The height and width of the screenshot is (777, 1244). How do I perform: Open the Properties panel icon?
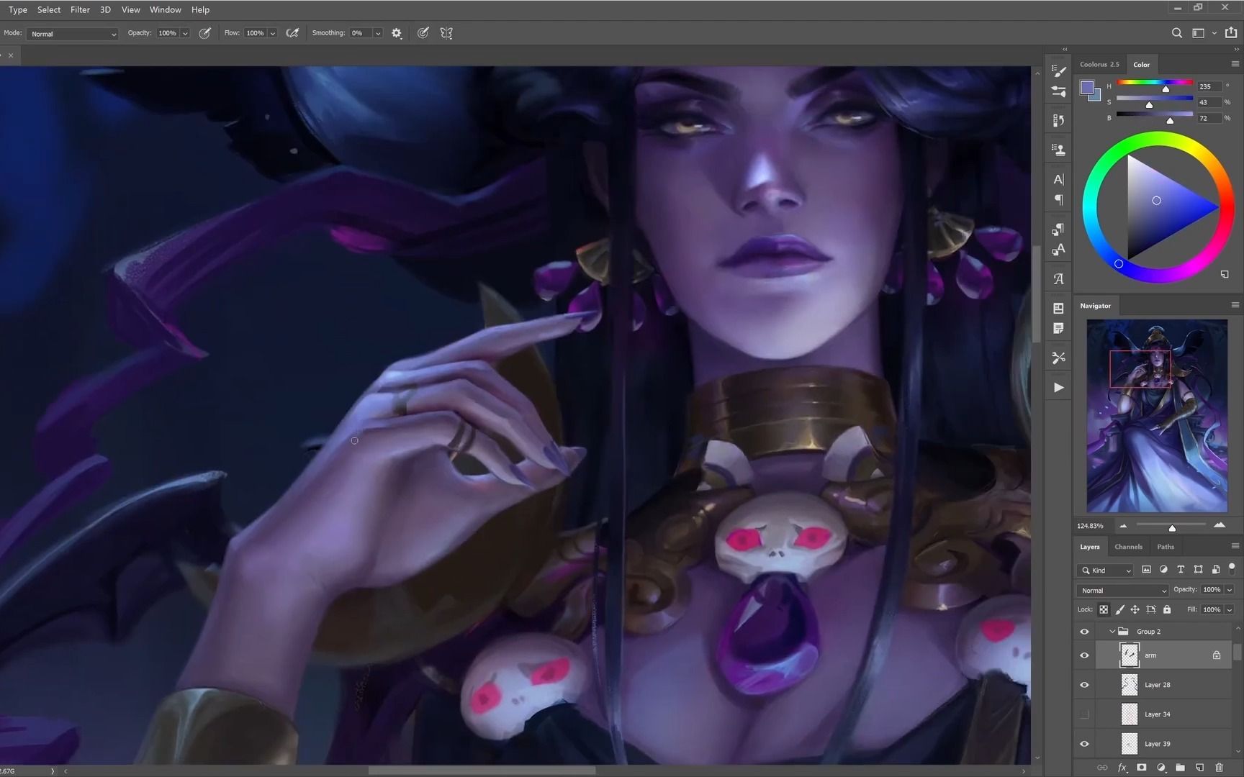(x=1058, y=308)
